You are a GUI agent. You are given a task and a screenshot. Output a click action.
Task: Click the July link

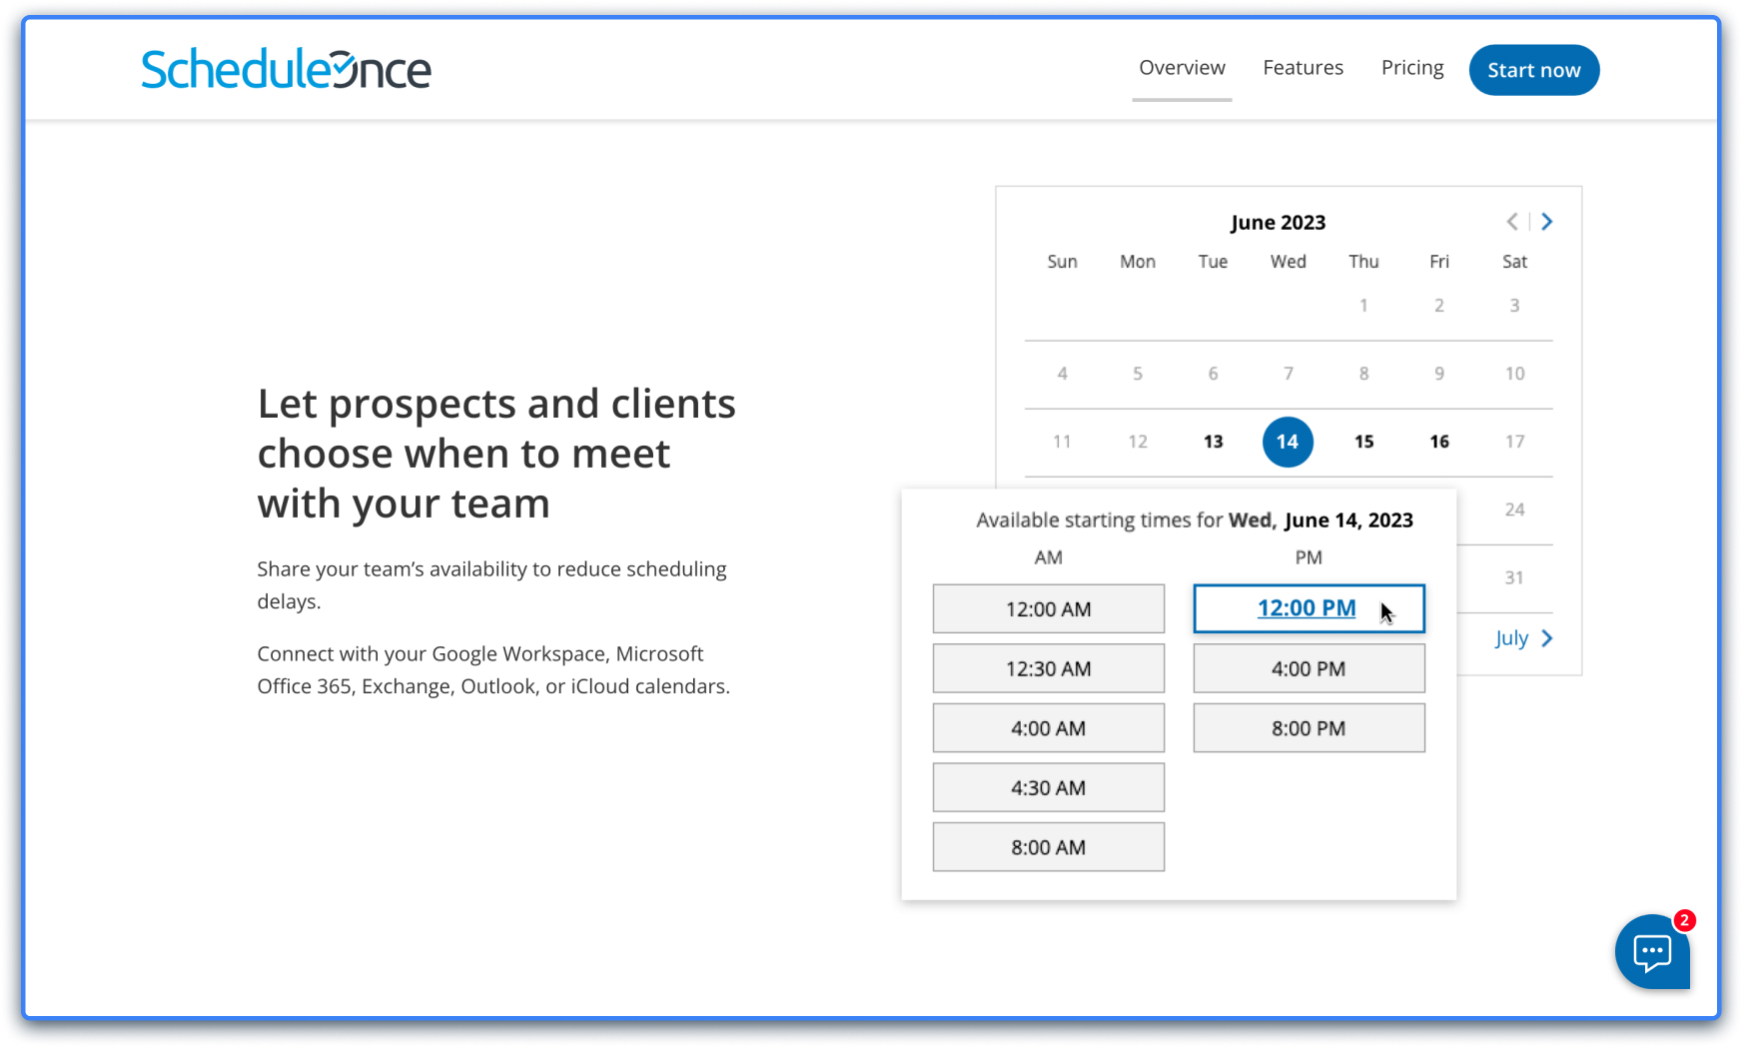point(1511,637)
